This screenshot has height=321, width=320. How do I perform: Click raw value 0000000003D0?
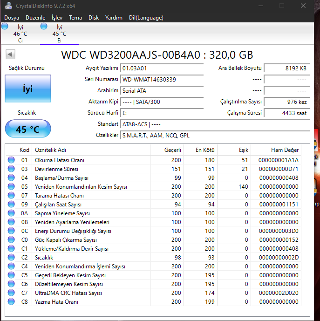coord(279,231)
